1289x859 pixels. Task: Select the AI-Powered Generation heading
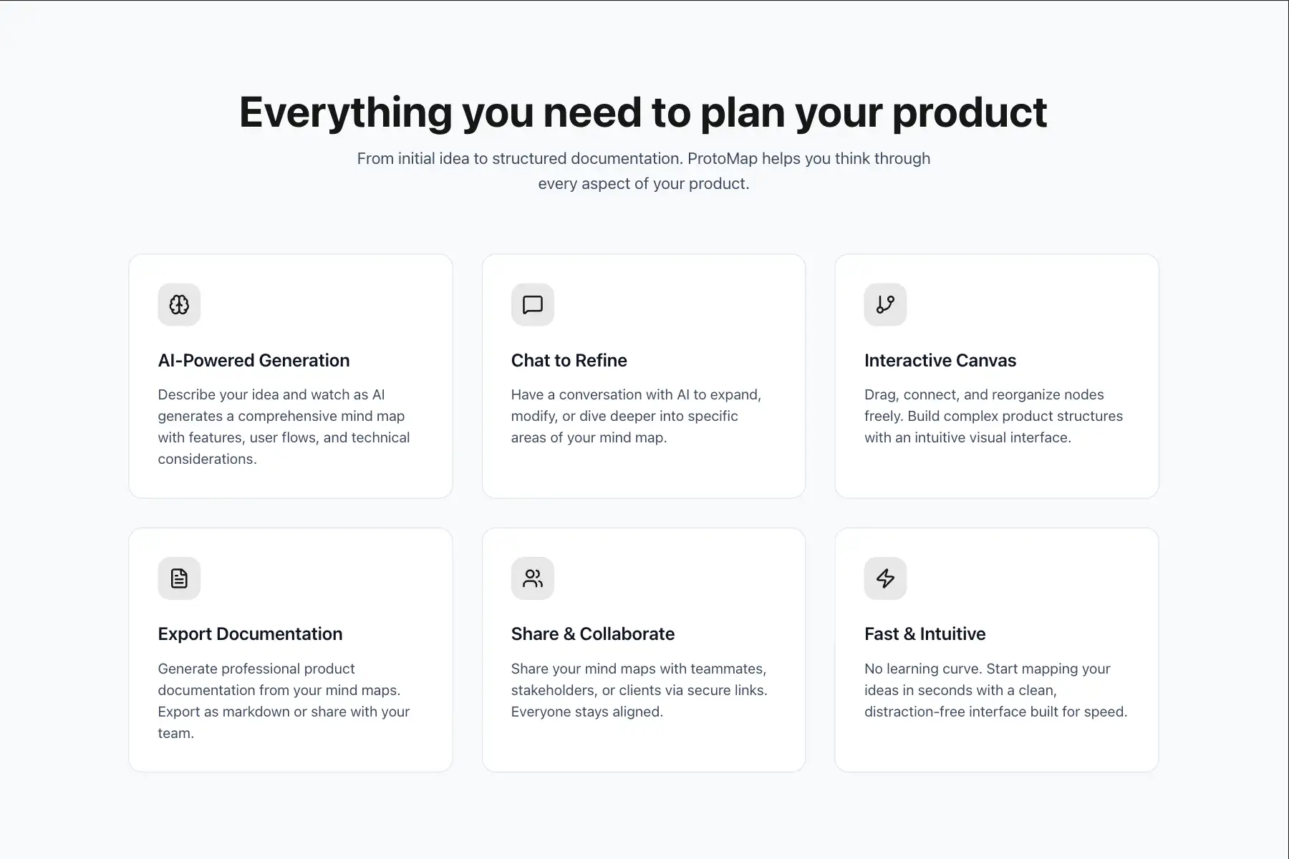254,360
